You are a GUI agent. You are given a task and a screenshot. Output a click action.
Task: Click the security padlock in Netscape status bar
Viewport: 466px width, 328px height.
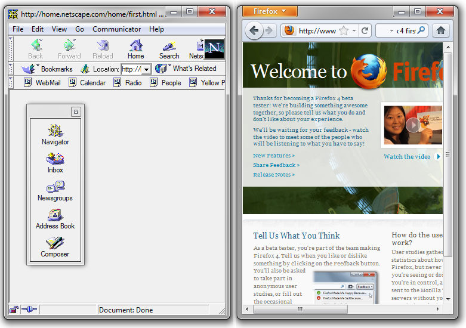tap(14, 310)
